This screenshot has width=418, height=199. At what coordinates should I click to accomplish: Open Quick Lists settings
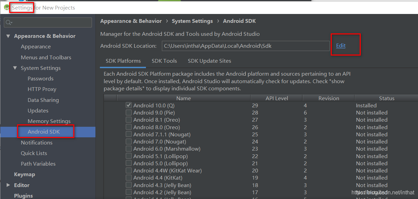(34, 153)
